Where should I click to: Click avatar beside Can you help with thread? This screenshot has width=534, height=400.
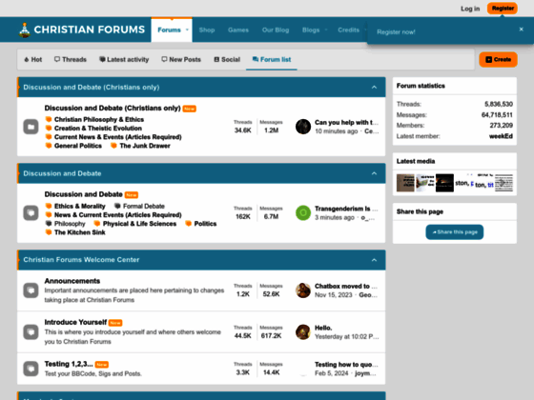point(303,127)
